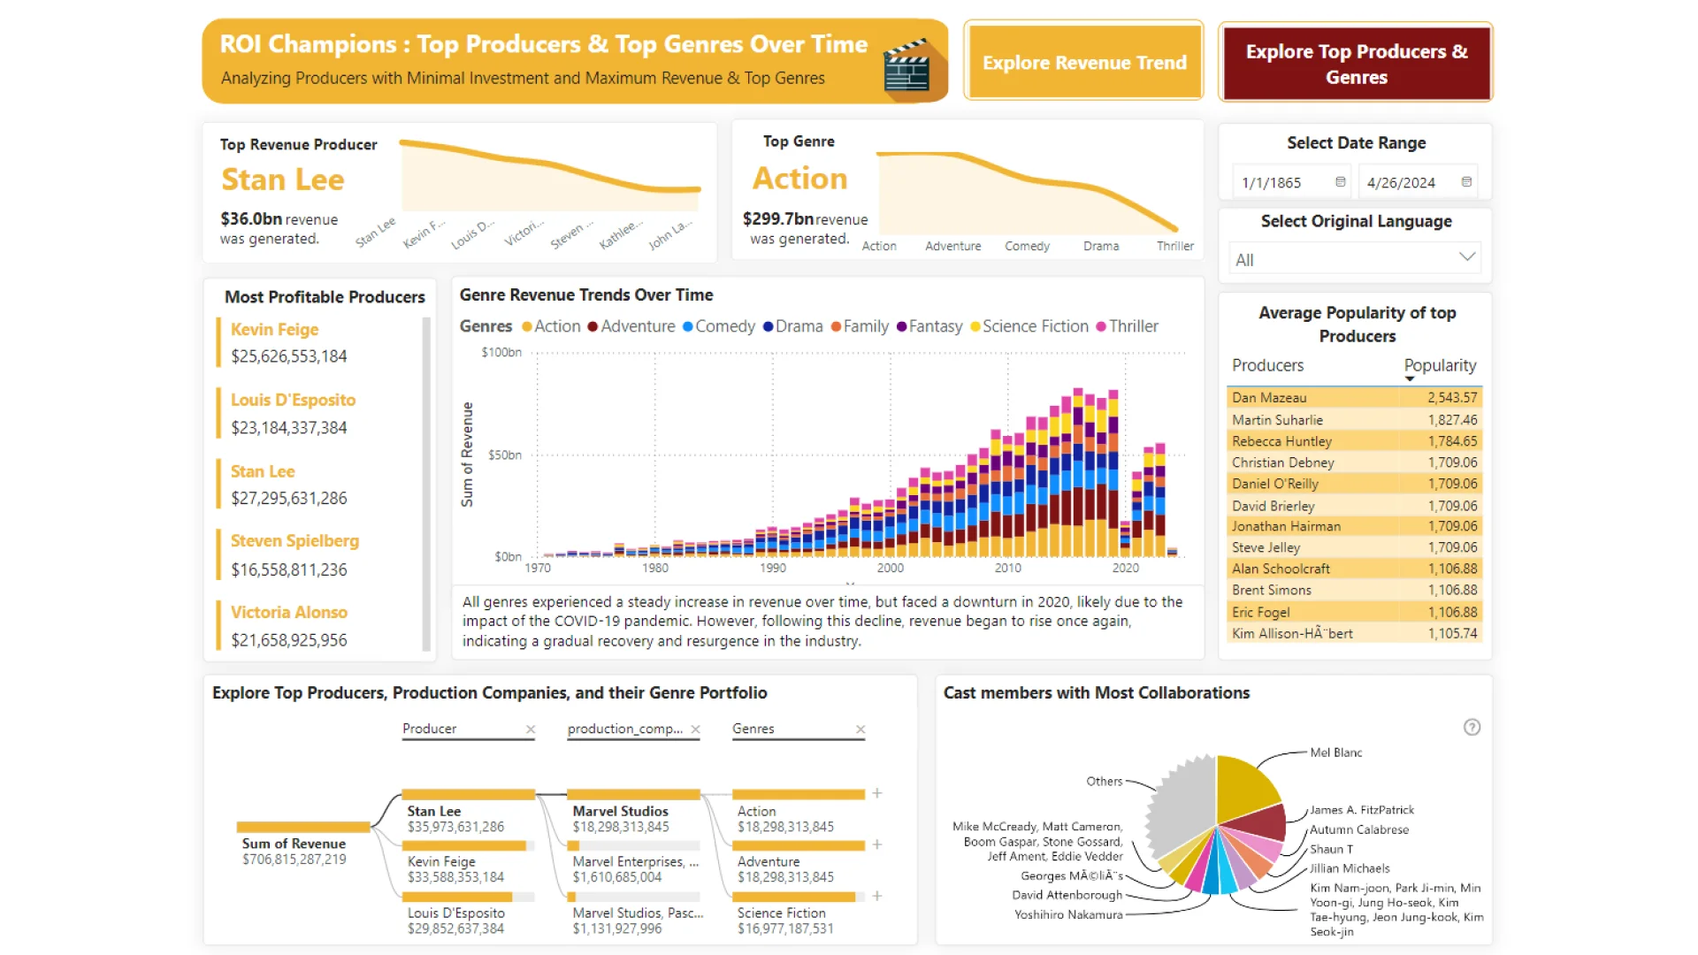Toggle Fantasy genre in chart legend

(x=929, y=326)
